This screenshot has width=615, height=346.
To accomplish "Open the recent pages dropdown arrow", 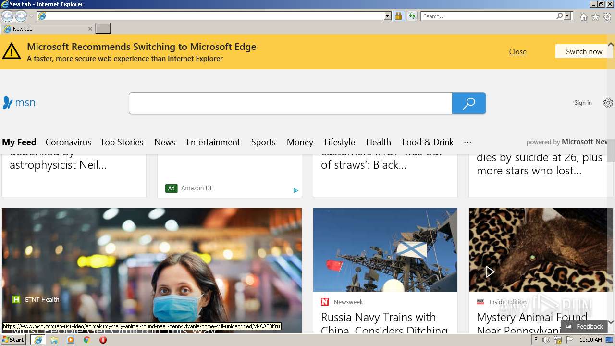I will (31, 16).
